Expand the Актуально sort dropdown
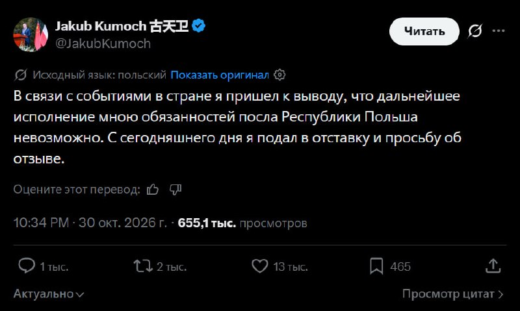The height and width of the screenshot is (311, 520). 49,293
